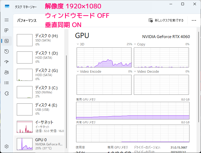Expand the Copy engine graph dropdown

(x=135, y=44)
